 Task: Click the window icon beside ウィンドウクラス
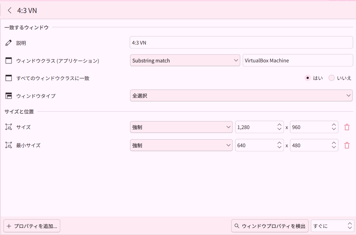[x=8, y=61]
